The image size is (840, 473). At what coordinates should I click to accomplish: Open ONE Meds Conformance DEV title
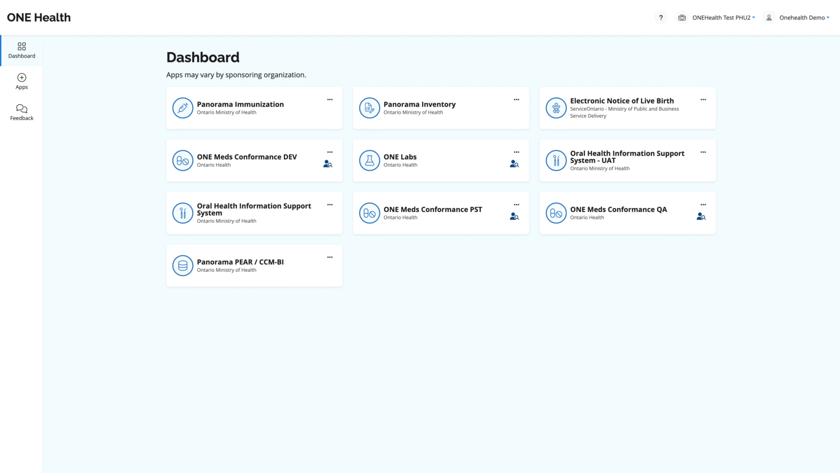point(247,157)
